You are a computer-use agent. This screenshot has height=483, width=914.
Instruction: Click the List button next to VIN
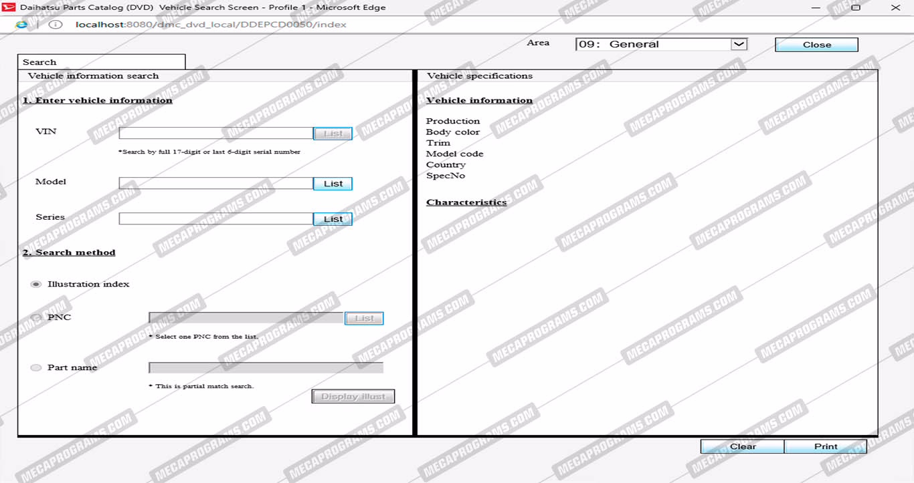coord(333,134)
